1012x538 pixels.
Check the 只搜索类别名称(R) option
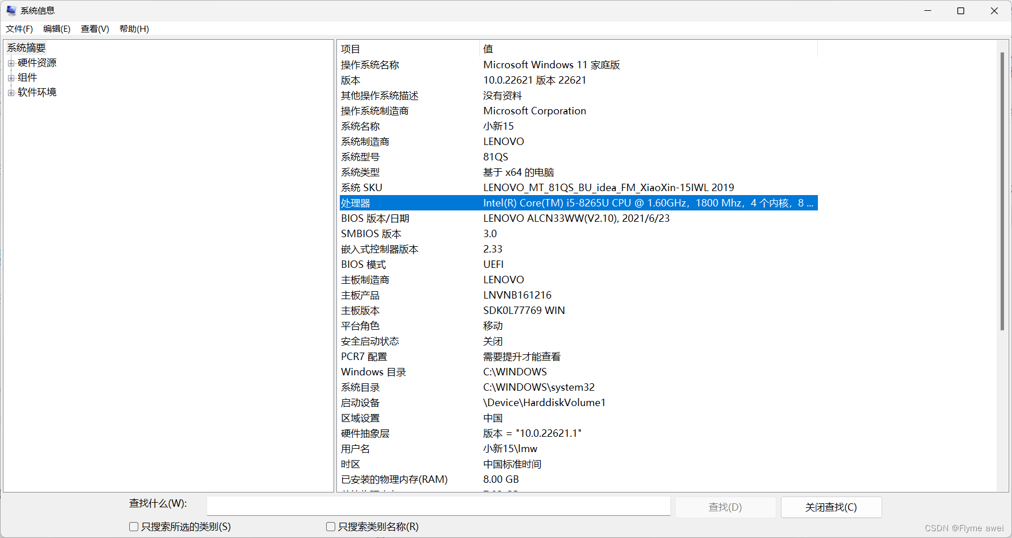click(x=331, y=527)
